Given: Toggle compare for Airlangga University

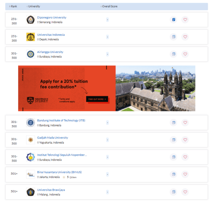Looking at the screenshot, I should (x=174, y=54).
